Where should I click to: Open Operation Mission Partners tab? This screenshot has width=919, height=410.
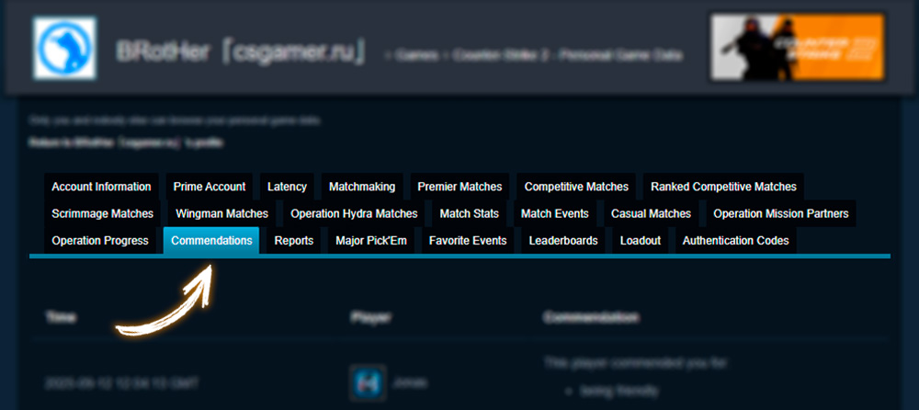[x=781, y=213]
